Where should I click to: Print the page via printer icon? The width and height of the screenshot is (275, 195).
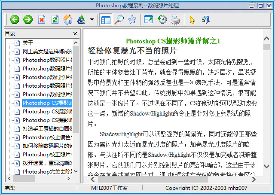tap(175, 19)
